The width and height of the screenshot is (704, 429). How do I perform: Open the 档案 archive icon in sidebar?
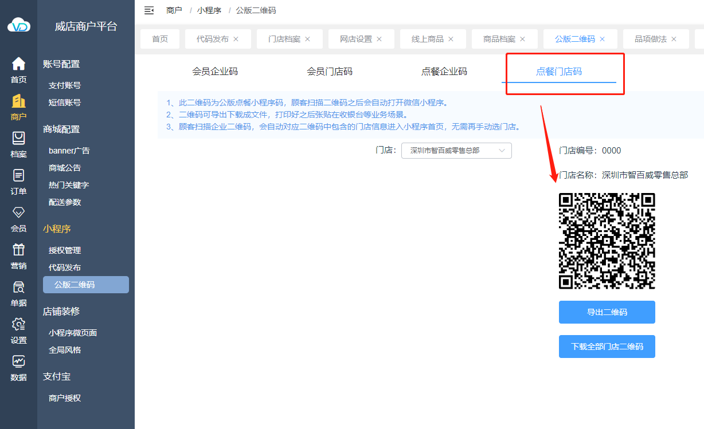point(18,139)
